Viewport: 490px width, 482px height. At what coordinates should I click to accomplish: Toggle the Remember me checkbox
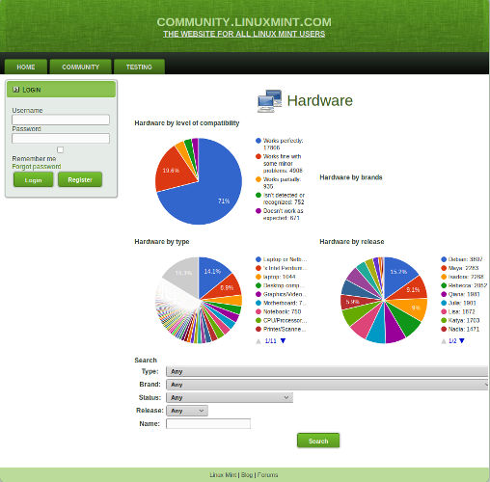[60, 149]
